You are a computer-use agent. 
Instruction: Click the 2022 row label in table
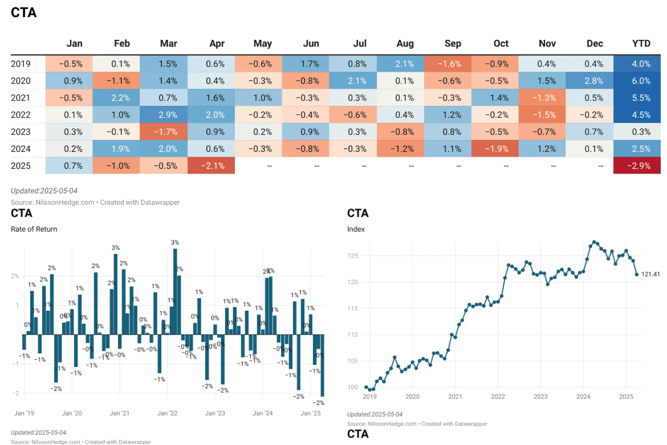pyautogui.click(x=21, y=115)
